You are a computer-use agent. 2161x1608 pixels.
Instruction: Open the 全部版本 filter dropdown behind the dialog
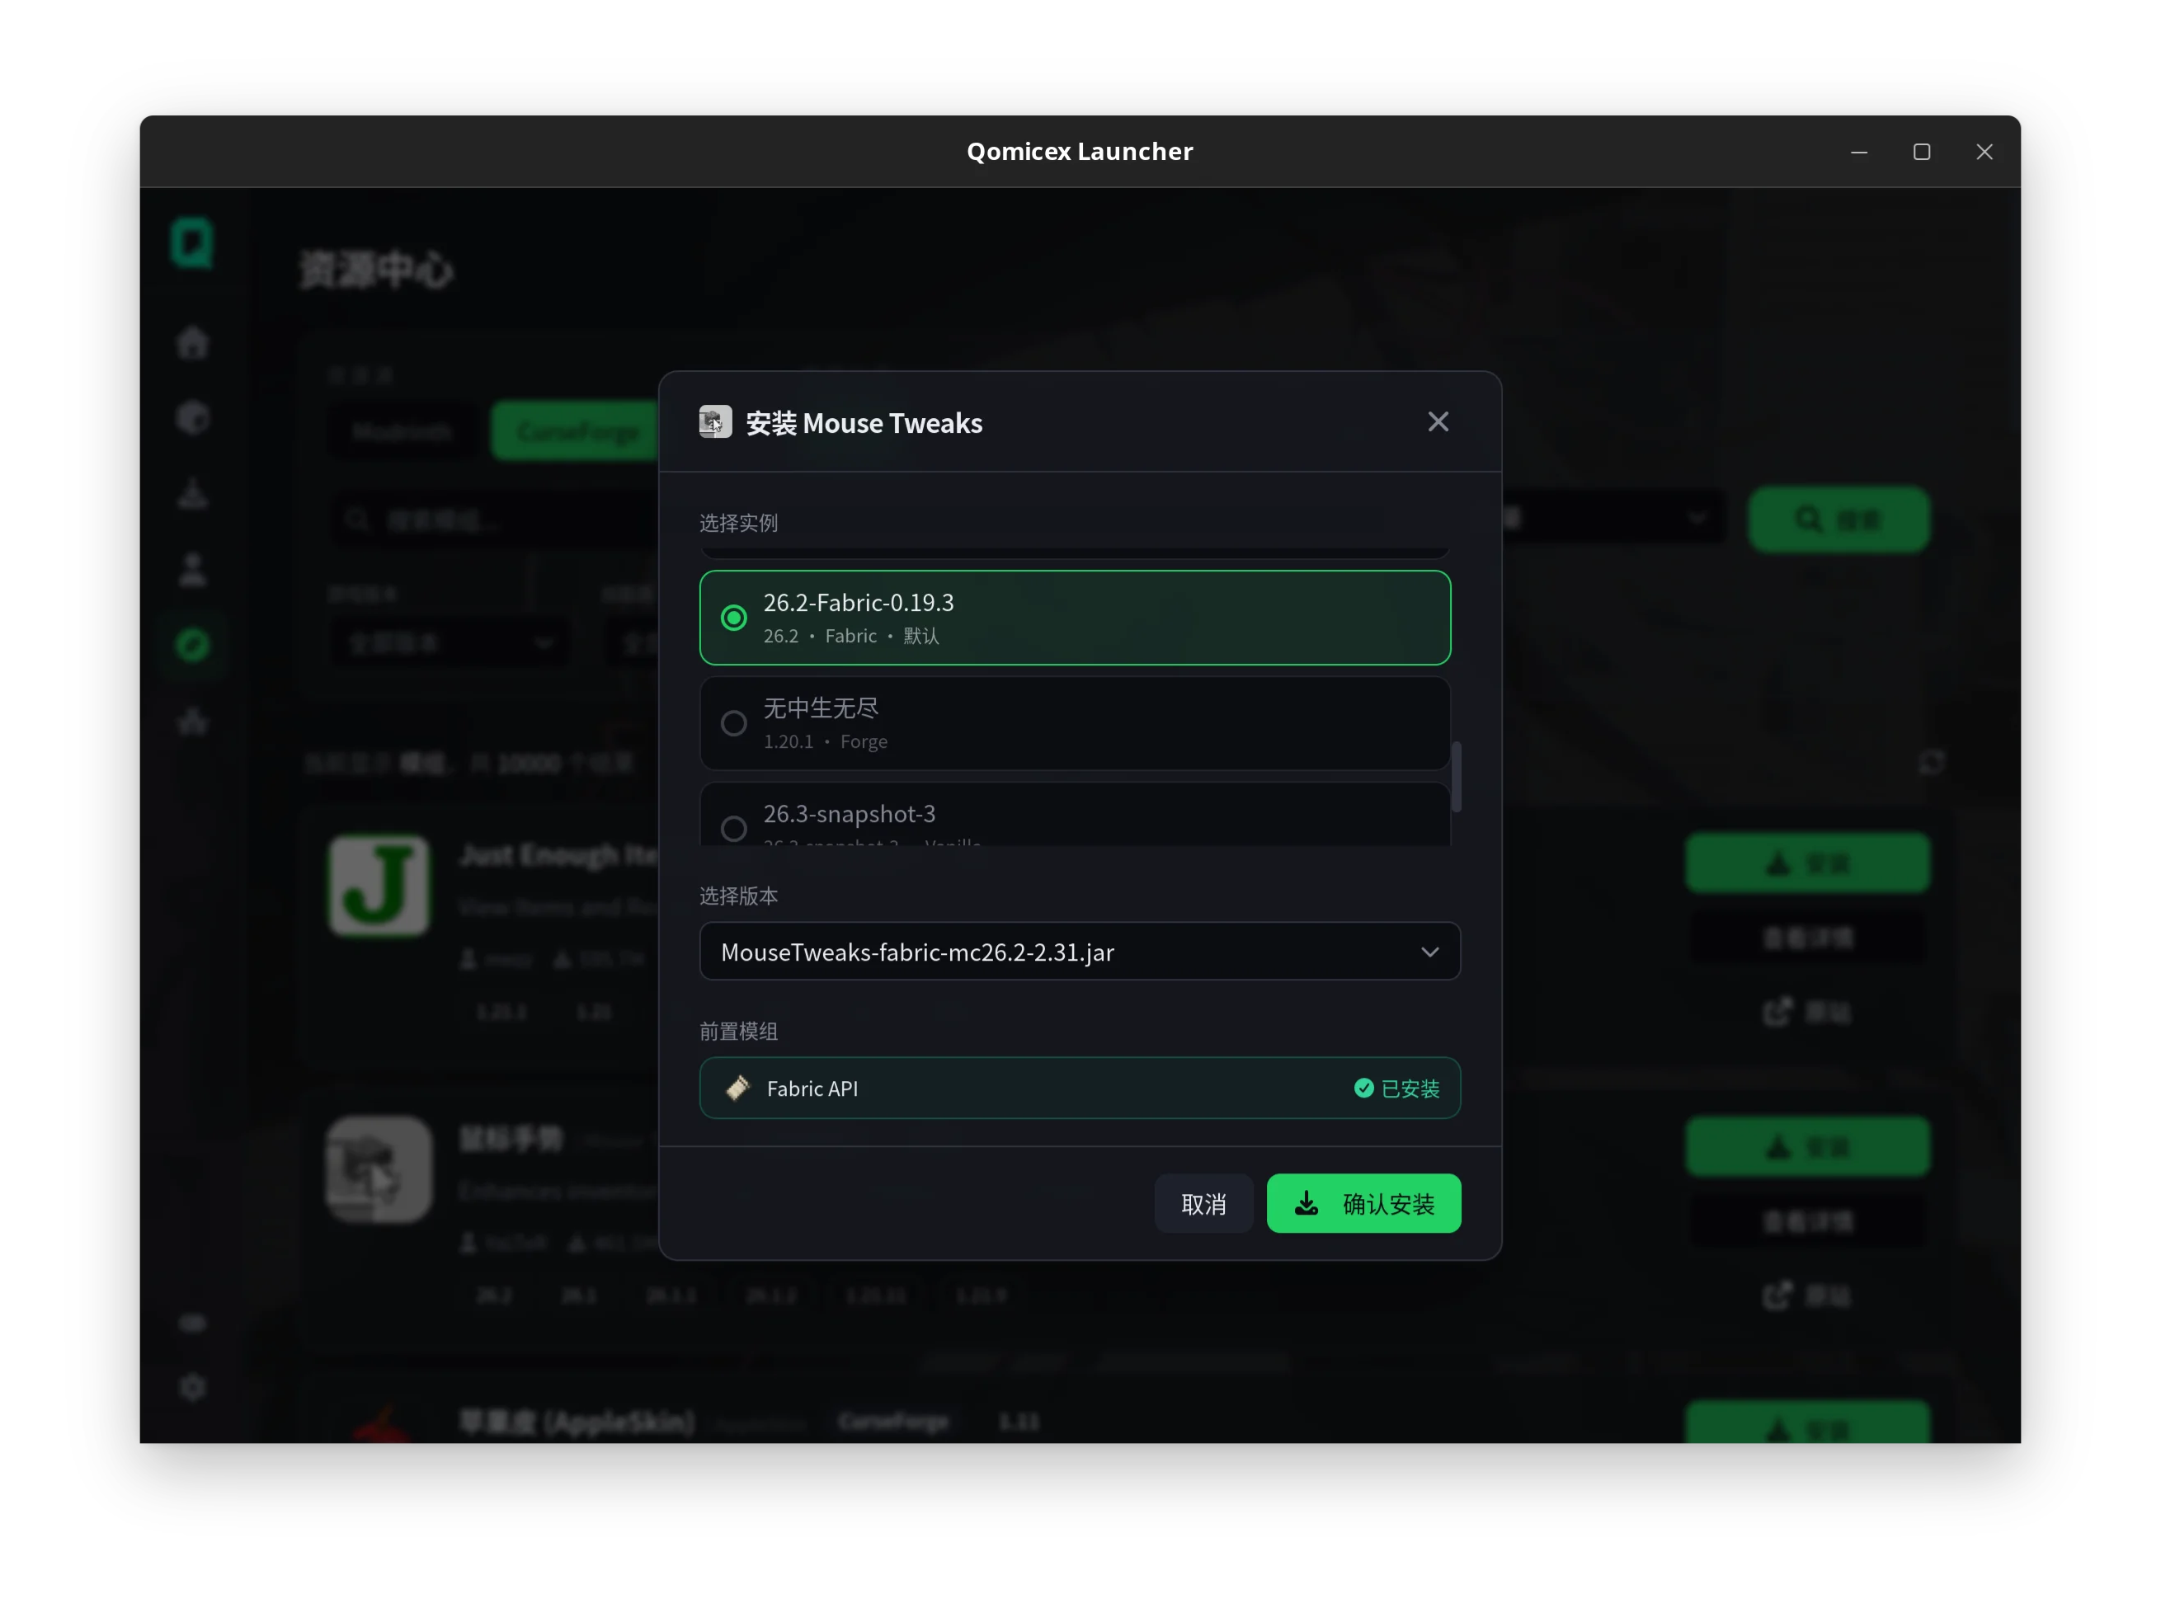tap(449, 642)
